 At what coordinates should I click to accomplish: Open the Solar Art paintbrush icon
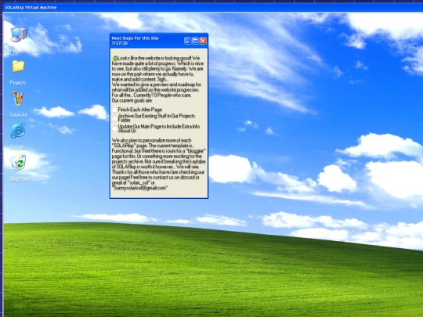coord(18,99)
